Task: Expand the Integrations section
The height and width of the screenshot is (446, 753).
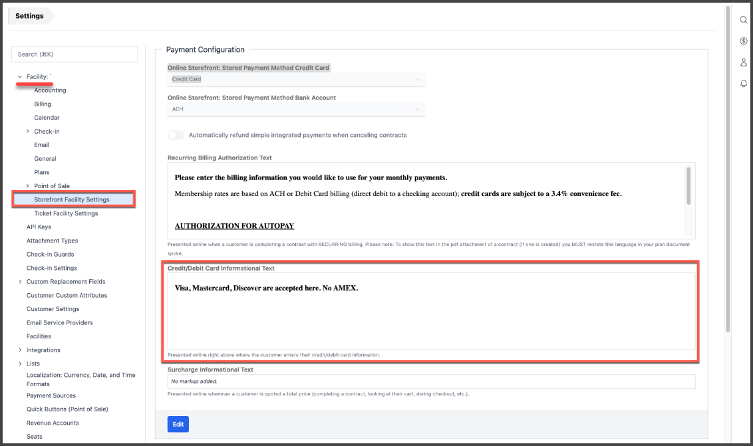Action: (20, 350)
